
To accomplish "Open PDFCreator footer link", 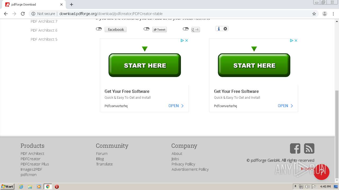I will [30, 159].
